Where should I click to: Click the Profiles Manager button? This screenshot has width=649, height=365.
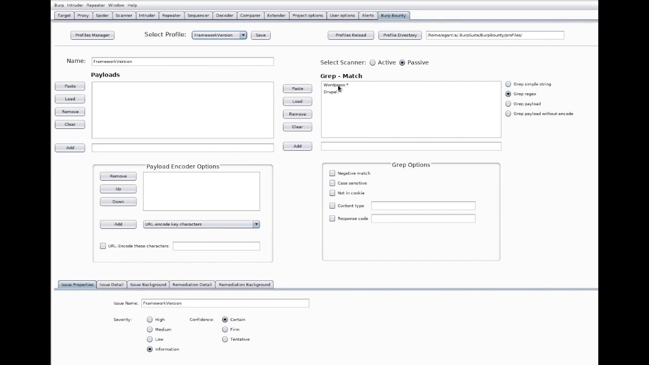pos(92,35)
